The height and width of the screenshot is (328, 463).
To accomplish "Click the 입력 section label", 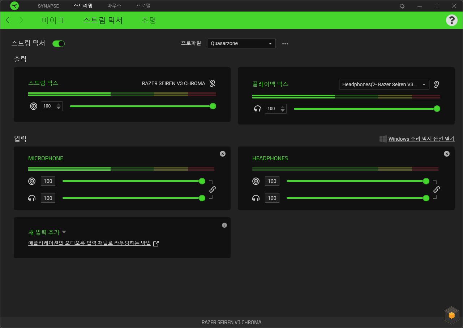I will tap(20, 138).
